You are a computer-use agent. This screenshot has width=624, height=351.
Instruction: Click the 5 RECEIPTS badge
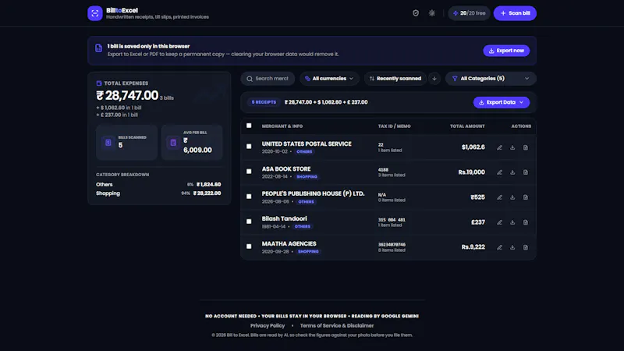264,102
